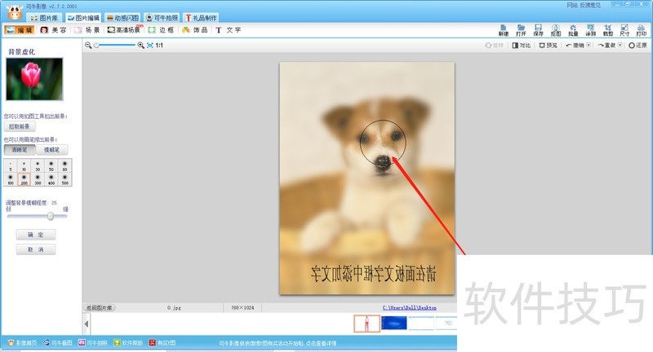Activate the 模糊笔 (blur brush) toggle
The height and width of the screenshot is (352, 653).
(x=51, y=150)
